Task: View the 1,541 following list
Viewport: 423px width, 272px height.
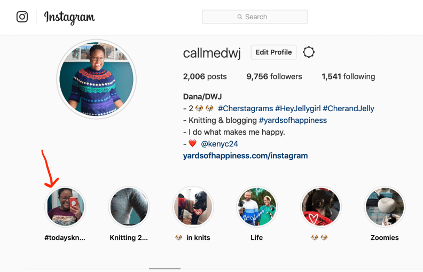Action: coord(348,76)
